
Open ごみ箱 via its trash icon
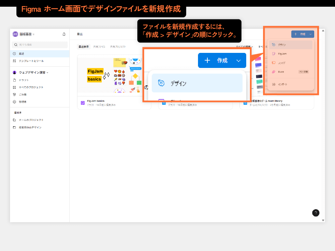click(x=14, y=95)
